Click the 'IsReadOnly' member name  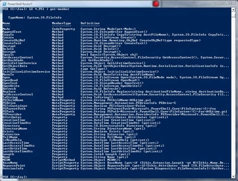[x=12, y=140]
